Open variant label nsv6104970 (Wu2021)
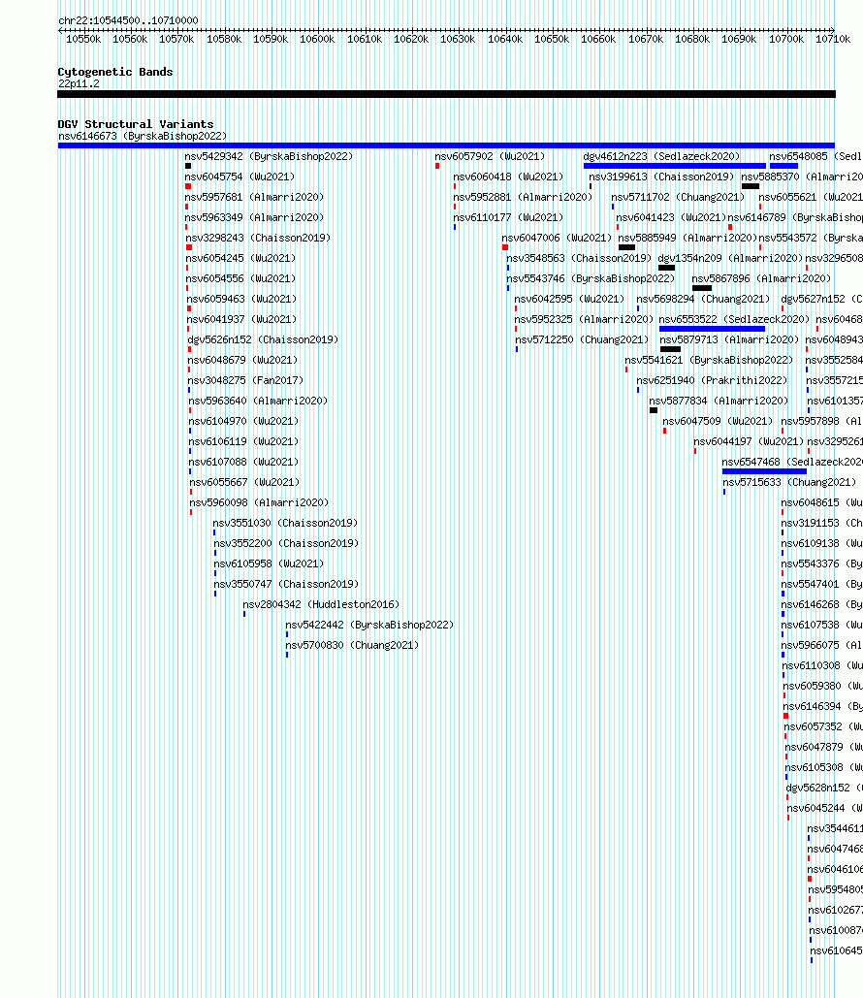This screenshot has width=863, height=998. point(243,421)
